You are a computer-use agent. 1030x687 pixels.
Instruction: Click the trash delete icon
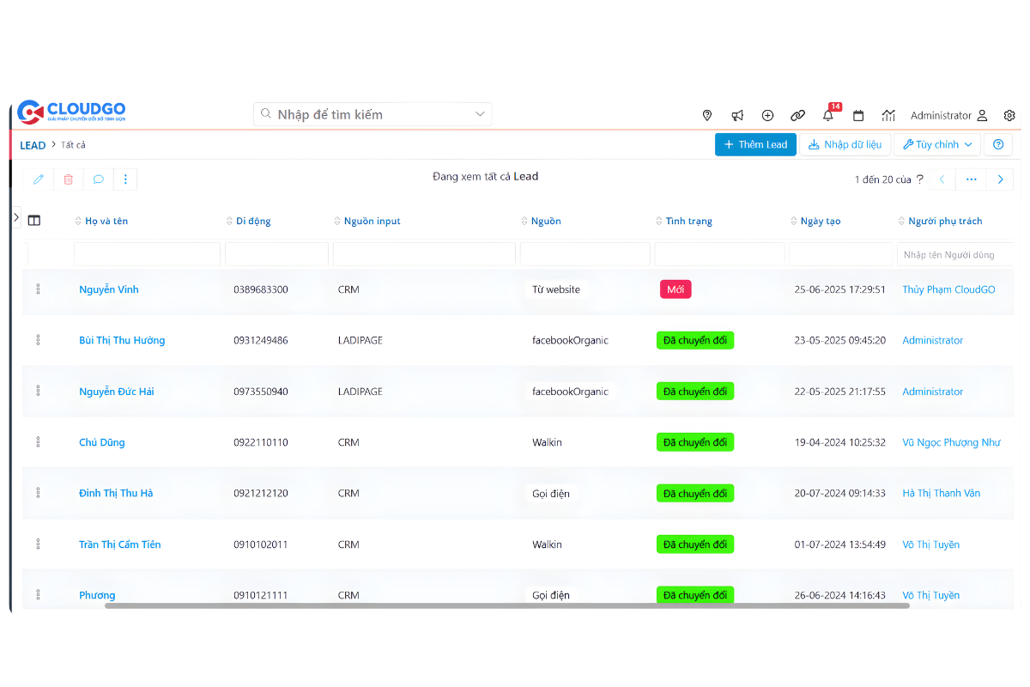coord(69,179)
